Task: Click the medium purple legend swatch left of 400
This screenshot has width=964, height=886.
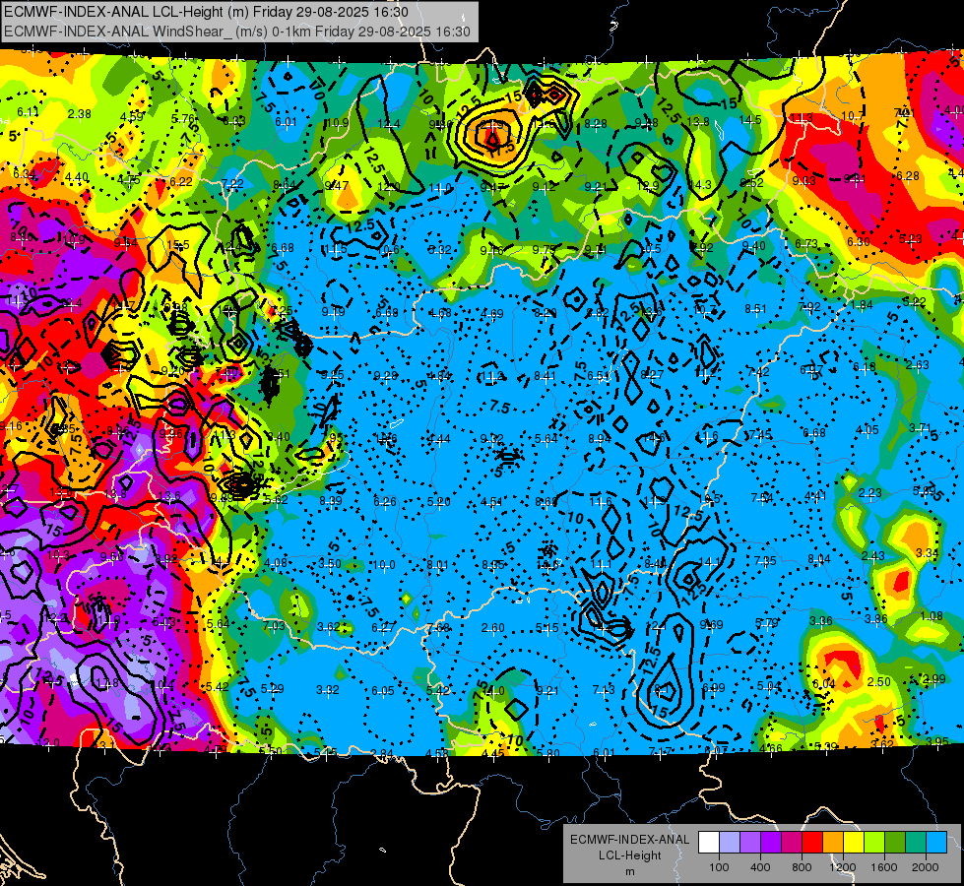Action: click(750, 843)
